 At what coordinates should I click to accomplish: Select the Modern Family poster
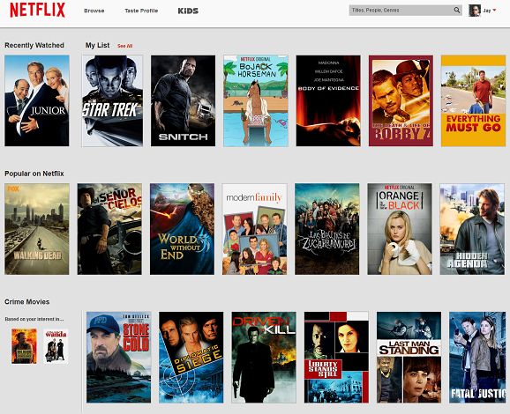coord(254,229)
